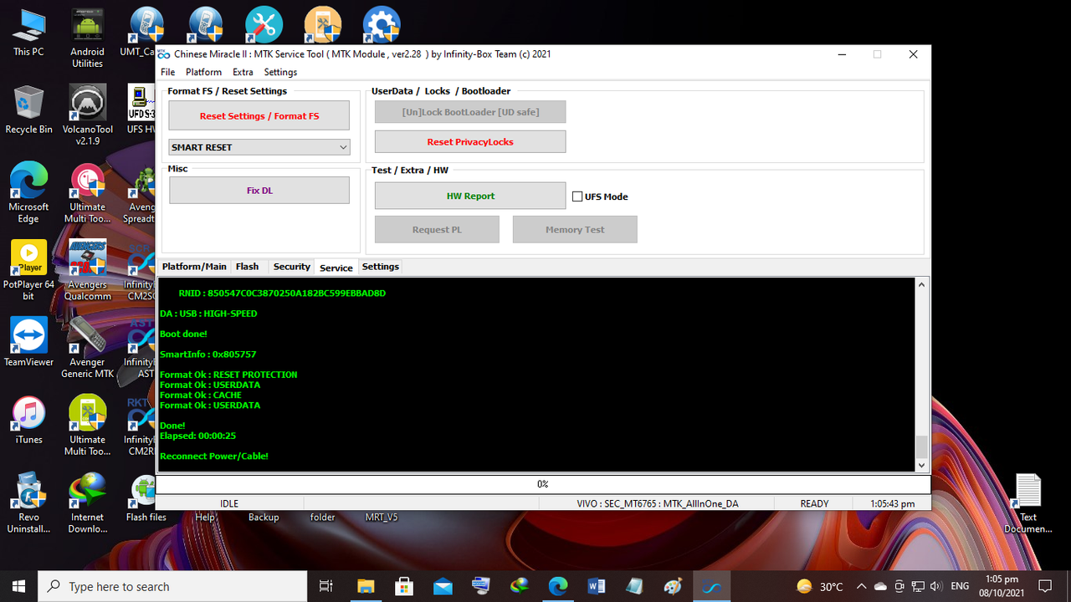Show hidden system tray icons
This screenshot has width=1071, height=602.
click(862, 586)
